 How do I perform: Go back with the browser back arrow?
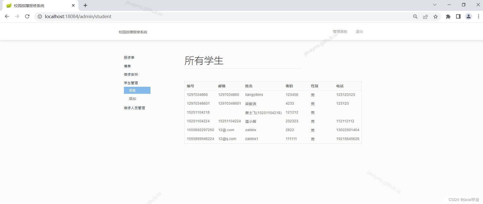coord(7,16)
